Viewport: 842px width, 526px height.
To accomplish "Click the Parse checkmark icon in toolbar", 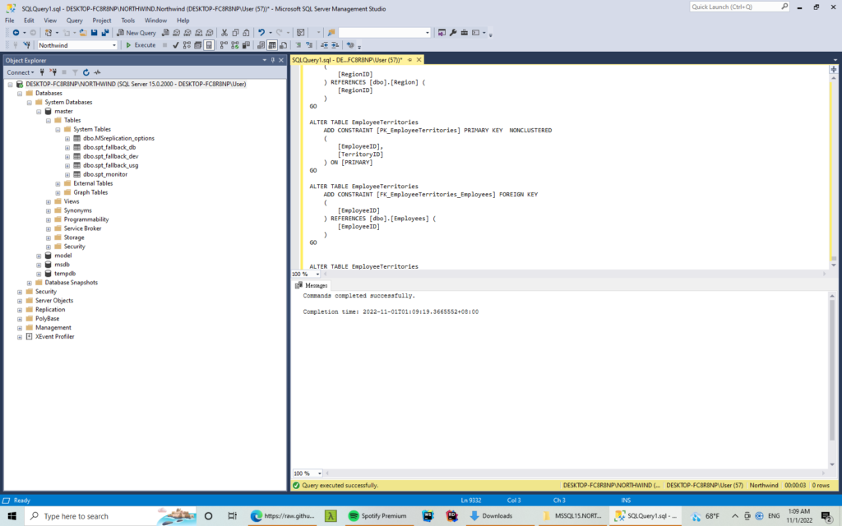I will [176, 45].
